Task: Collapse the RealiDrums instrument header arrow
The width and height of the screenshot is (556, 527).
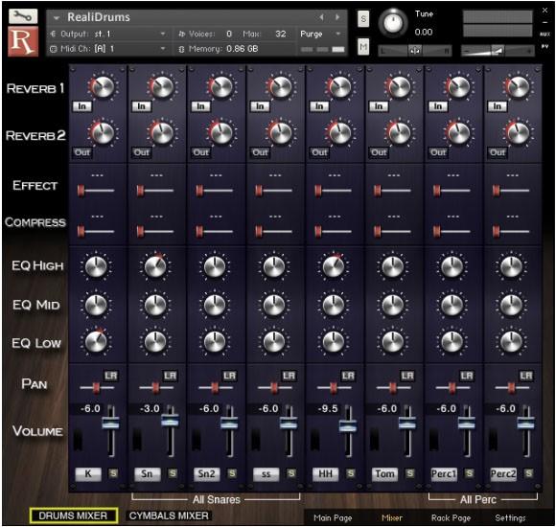Action: [x=56, y=17]
